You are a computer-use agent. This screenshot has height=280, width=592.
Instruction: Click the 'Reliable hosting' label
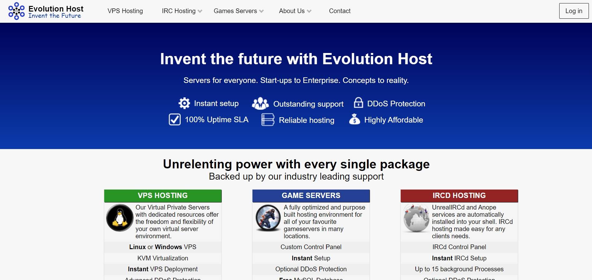306,120
